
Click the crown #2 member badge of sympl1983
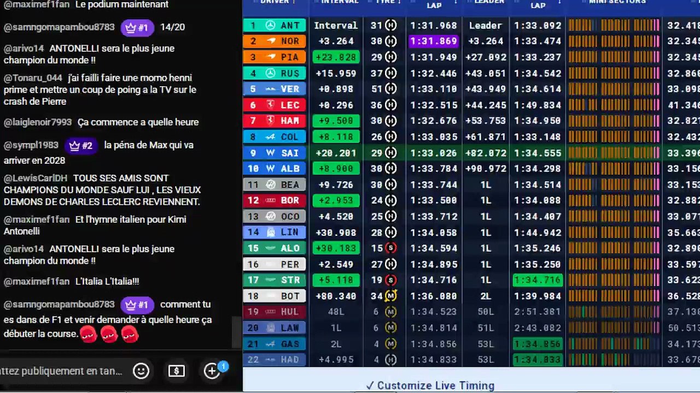(x=81, y=145)
